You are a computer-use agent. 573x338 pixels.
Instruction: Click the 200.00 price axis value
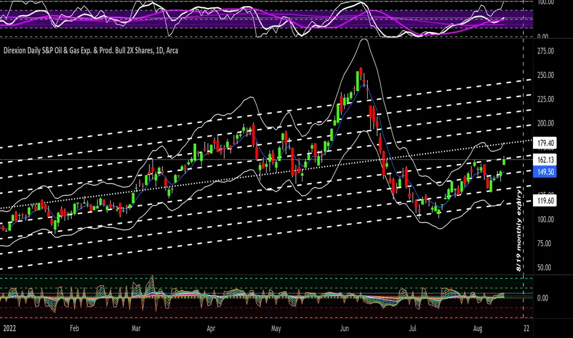click(545, 124)
